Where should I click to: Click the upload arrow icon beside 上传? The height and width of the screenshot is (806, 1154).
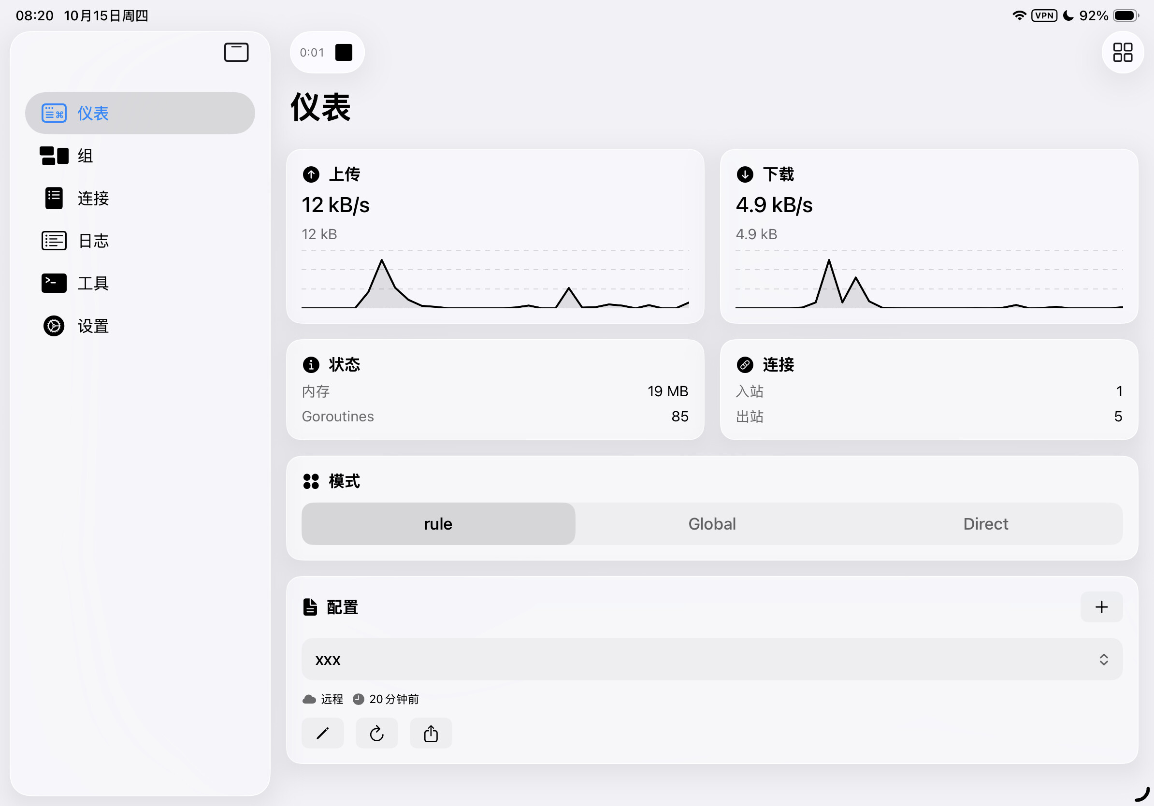pos(311,174)
